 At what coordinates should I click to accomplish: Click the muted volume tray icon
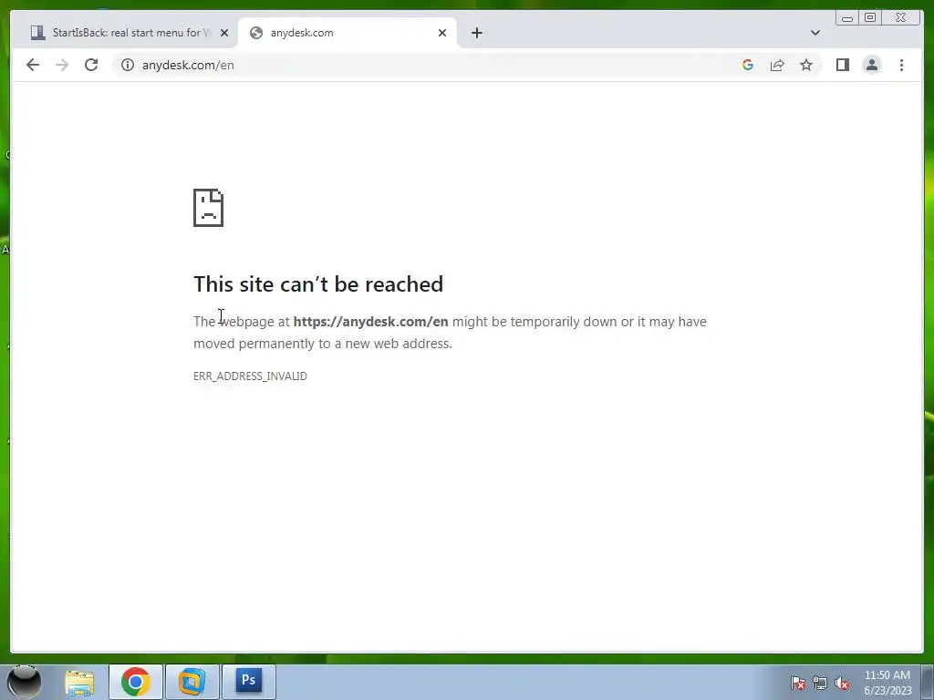tap(842, 683)
